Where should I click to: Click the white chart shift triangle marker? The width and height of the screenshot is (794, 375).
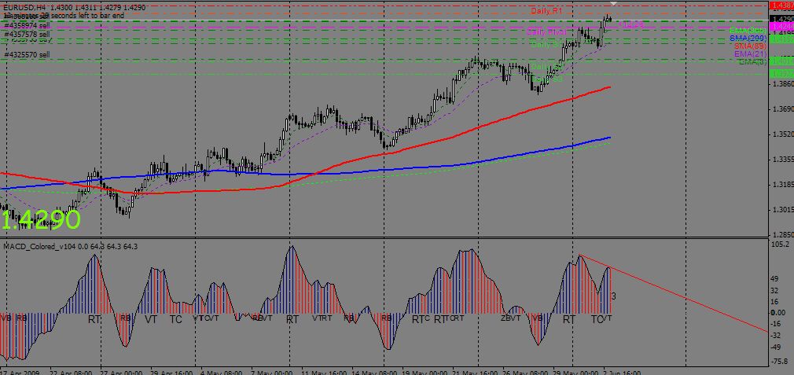[x=614, y=4]
